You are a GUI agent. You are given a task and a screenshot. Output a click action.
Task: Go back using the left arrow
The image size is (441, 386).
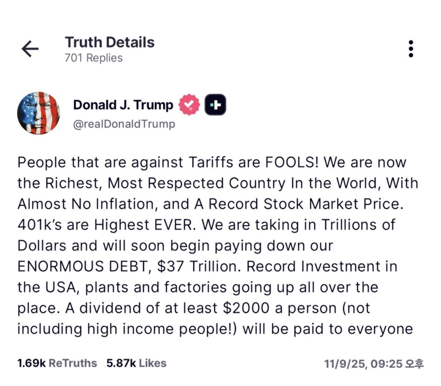[30, 49]
